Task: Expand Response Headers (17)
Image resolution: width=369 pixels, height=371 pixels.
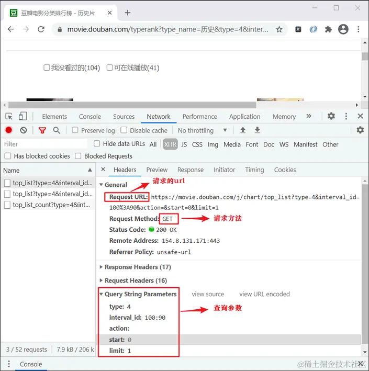Action: pyautogui.click(x=101, y=267)
